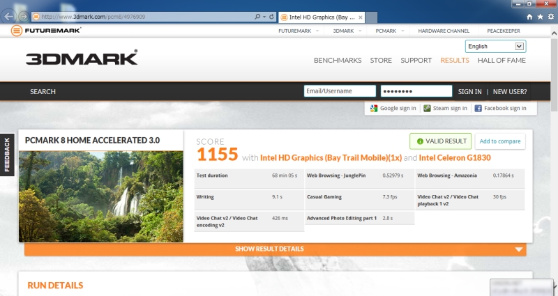
Task: Click Video Chat encoding v2 row
Action: click(x=249, y=221)
